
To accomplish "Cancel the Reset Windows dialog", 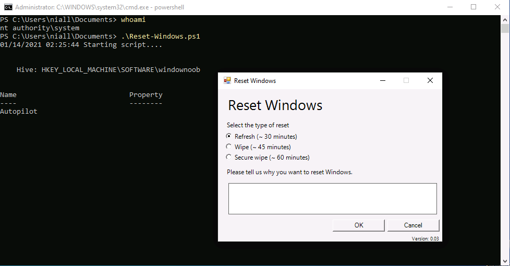I will pos(413,225).
